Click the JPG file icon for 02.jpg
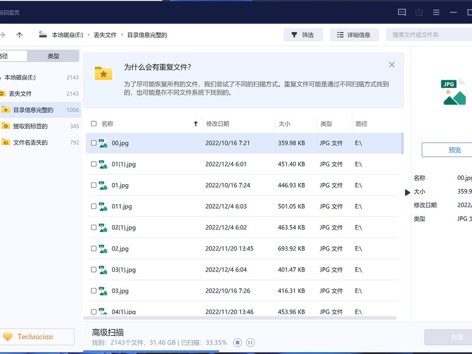This screenshot has width=472, height=354. (x=103, y=248)
